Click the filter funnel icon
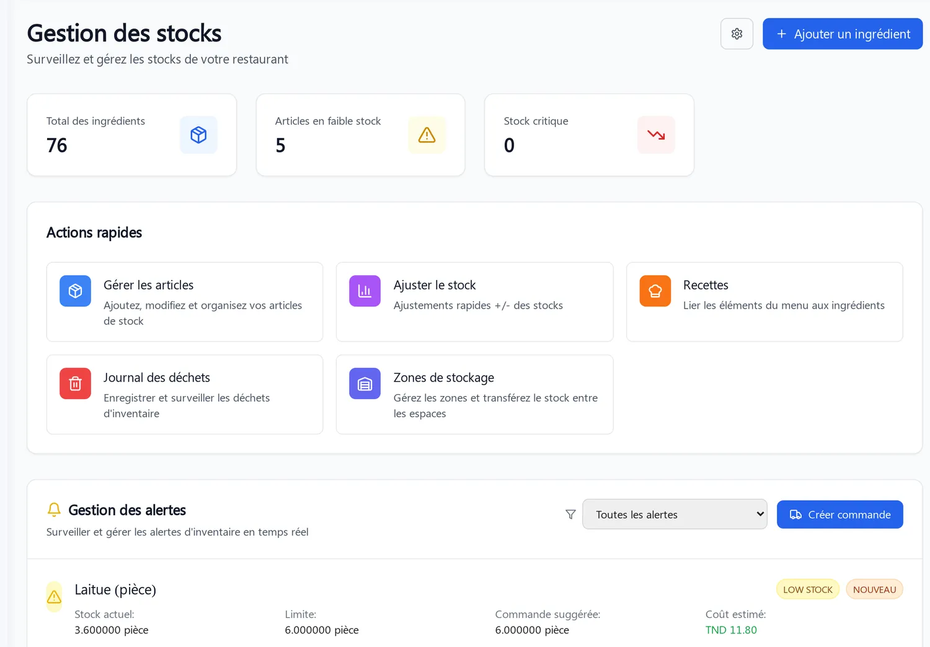The width and height of the screenshot is (930, 647). coord(570,514)
